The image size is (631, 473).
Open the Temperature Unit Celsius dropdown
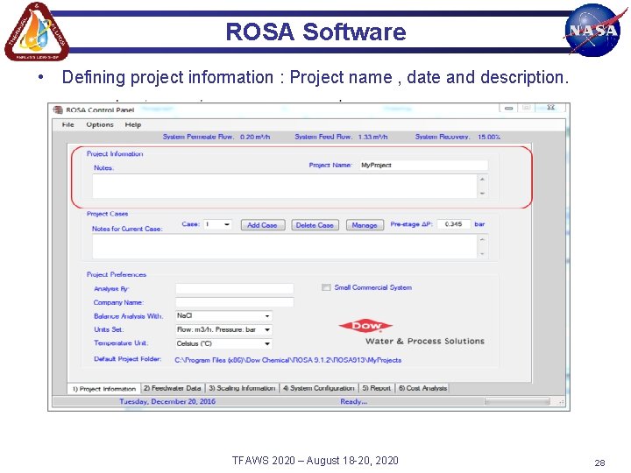click(x=223, y=343)
